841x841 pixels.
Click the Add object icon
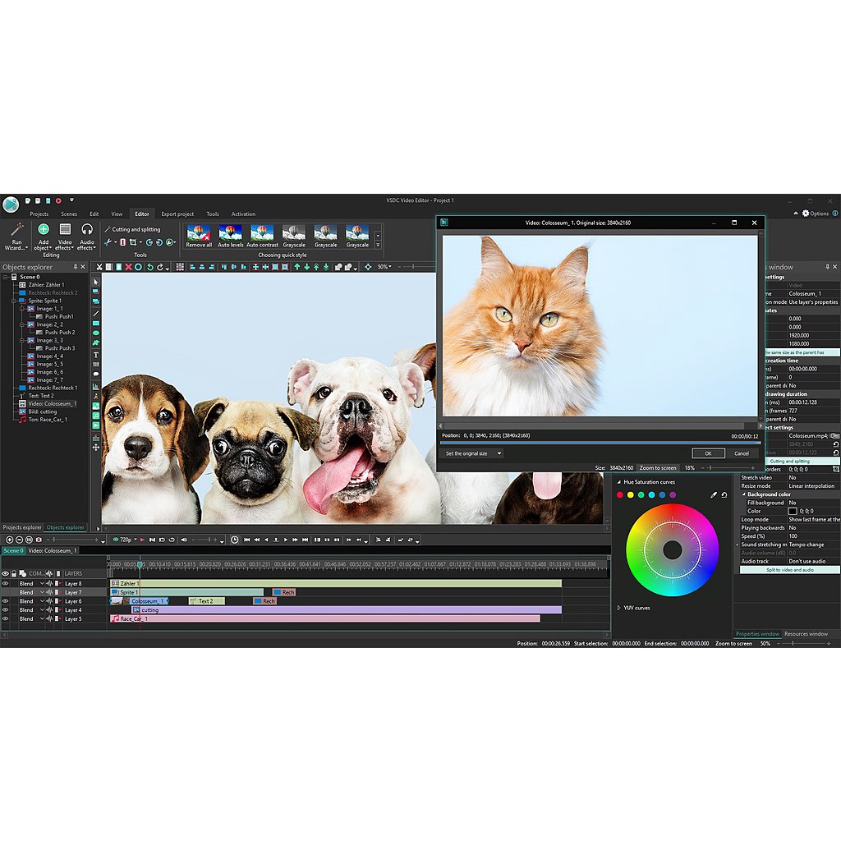pos(44,230)
